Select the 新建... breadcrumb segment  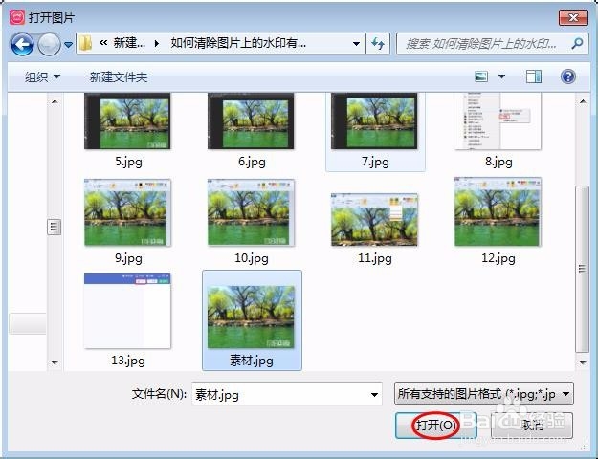pyautogui.click(x=129, y=43)
